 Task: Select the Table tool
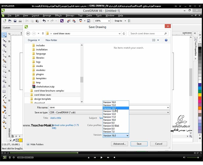click(x=4, y=91)
